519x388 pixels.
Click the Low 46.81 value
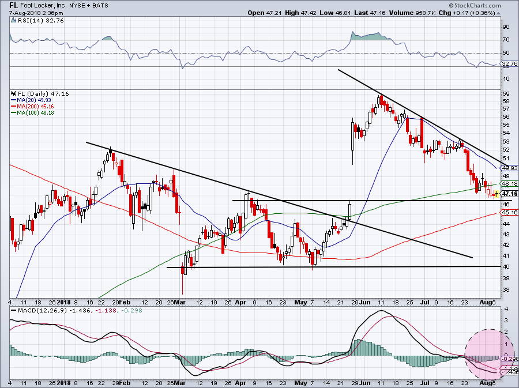click(x=335, y=13)
